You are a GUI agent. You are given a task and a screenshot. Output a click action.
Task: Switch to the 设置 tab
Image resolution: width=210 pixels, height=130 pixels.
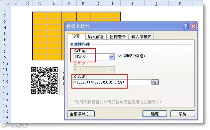(76, 36)
